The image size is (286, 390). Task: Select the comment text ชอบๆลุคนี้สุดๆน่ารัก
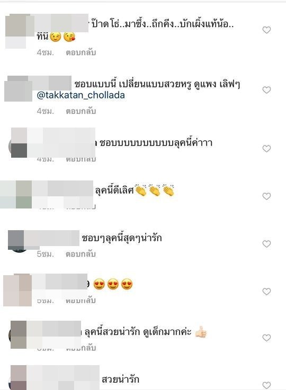(122, 238)
